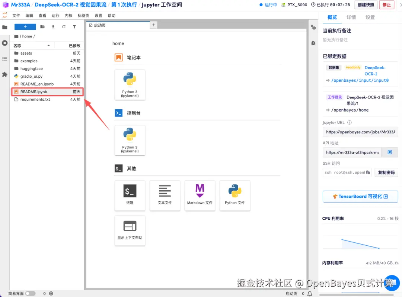
Task: Open the assets folder
Action: point(47,53)
